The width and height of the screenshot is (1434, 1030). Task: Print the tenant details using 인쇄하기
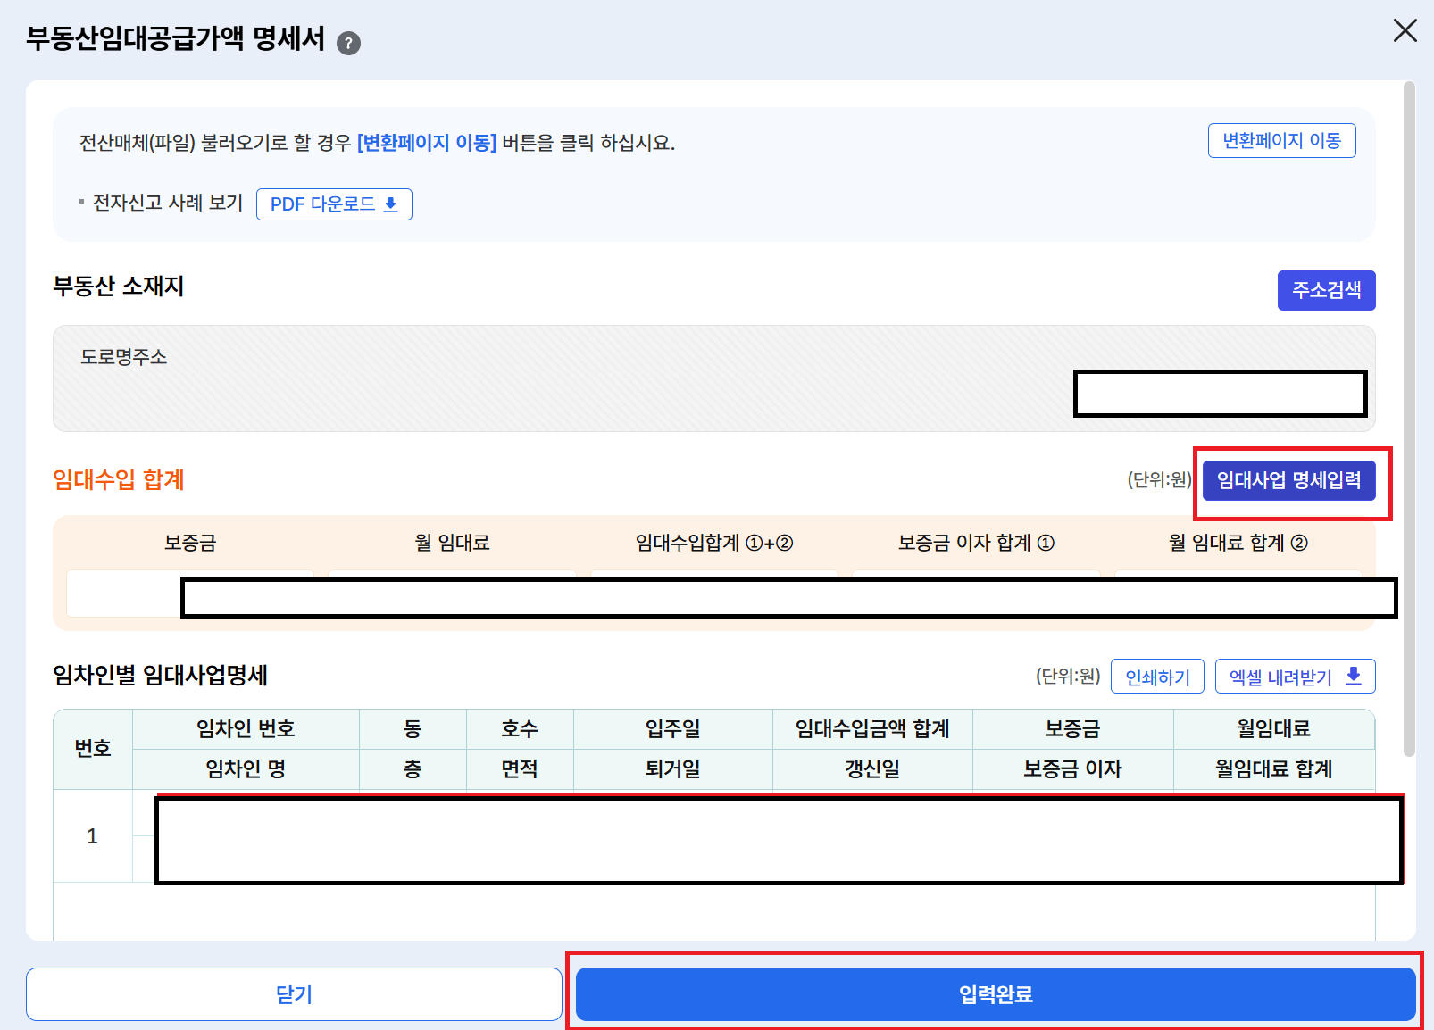(x=1156, y=676)
